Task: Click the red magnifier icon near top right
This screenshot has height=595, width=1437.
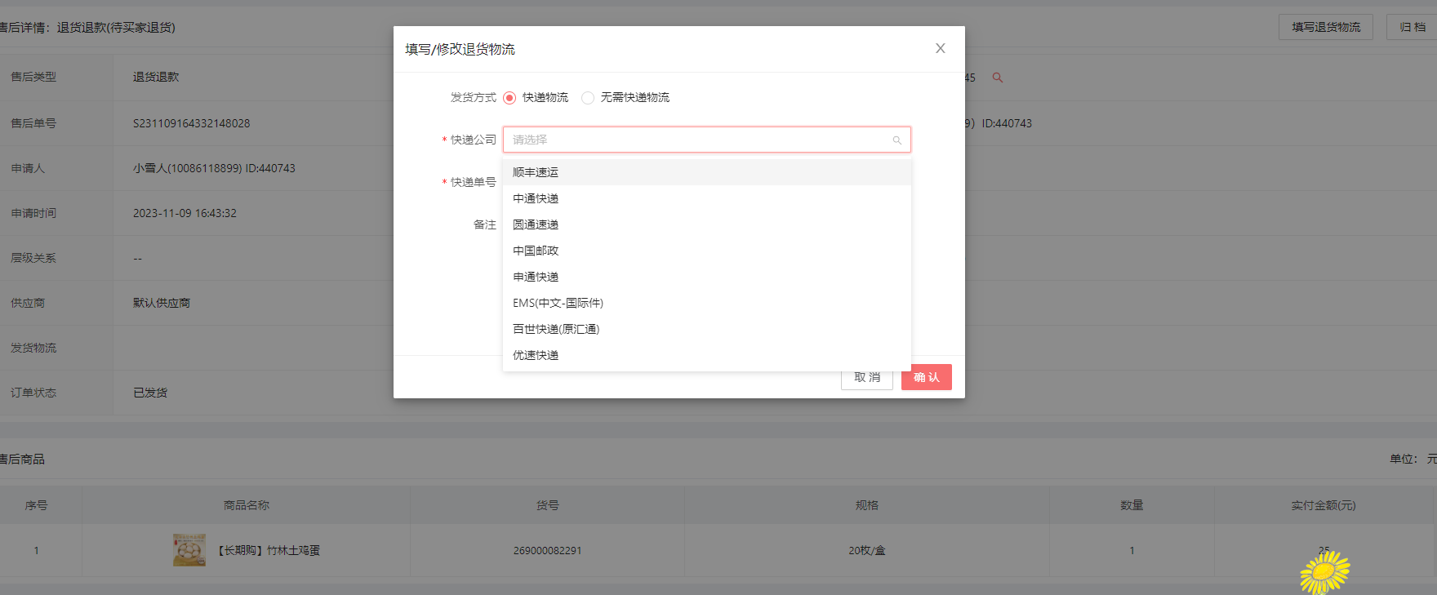Action: [x=997, y=78]
